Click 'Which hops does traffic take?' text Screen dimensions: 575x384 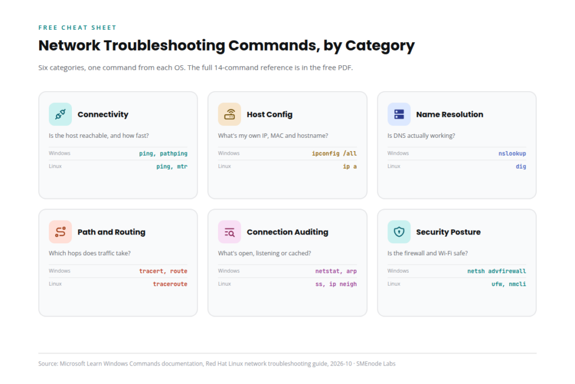tap(89, 253)
